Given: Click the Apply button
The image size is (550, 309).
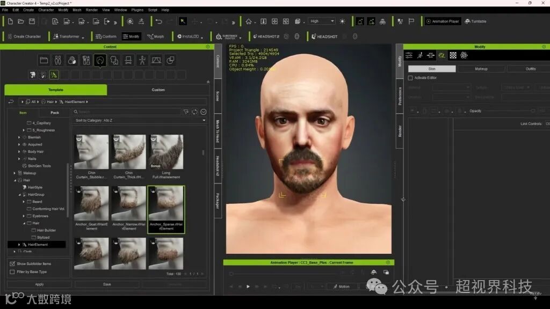Looking at the screenshot, I should coord(39,284).
